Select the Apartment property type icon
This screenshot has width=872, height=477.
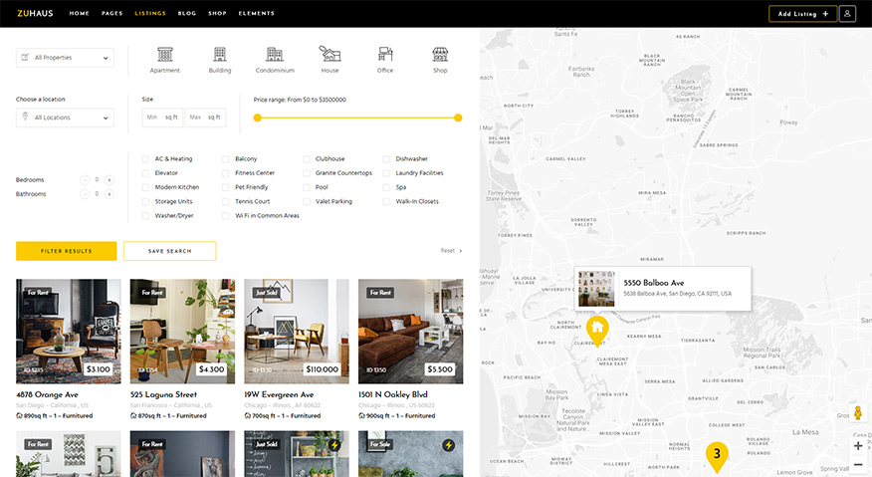(165, 55)
